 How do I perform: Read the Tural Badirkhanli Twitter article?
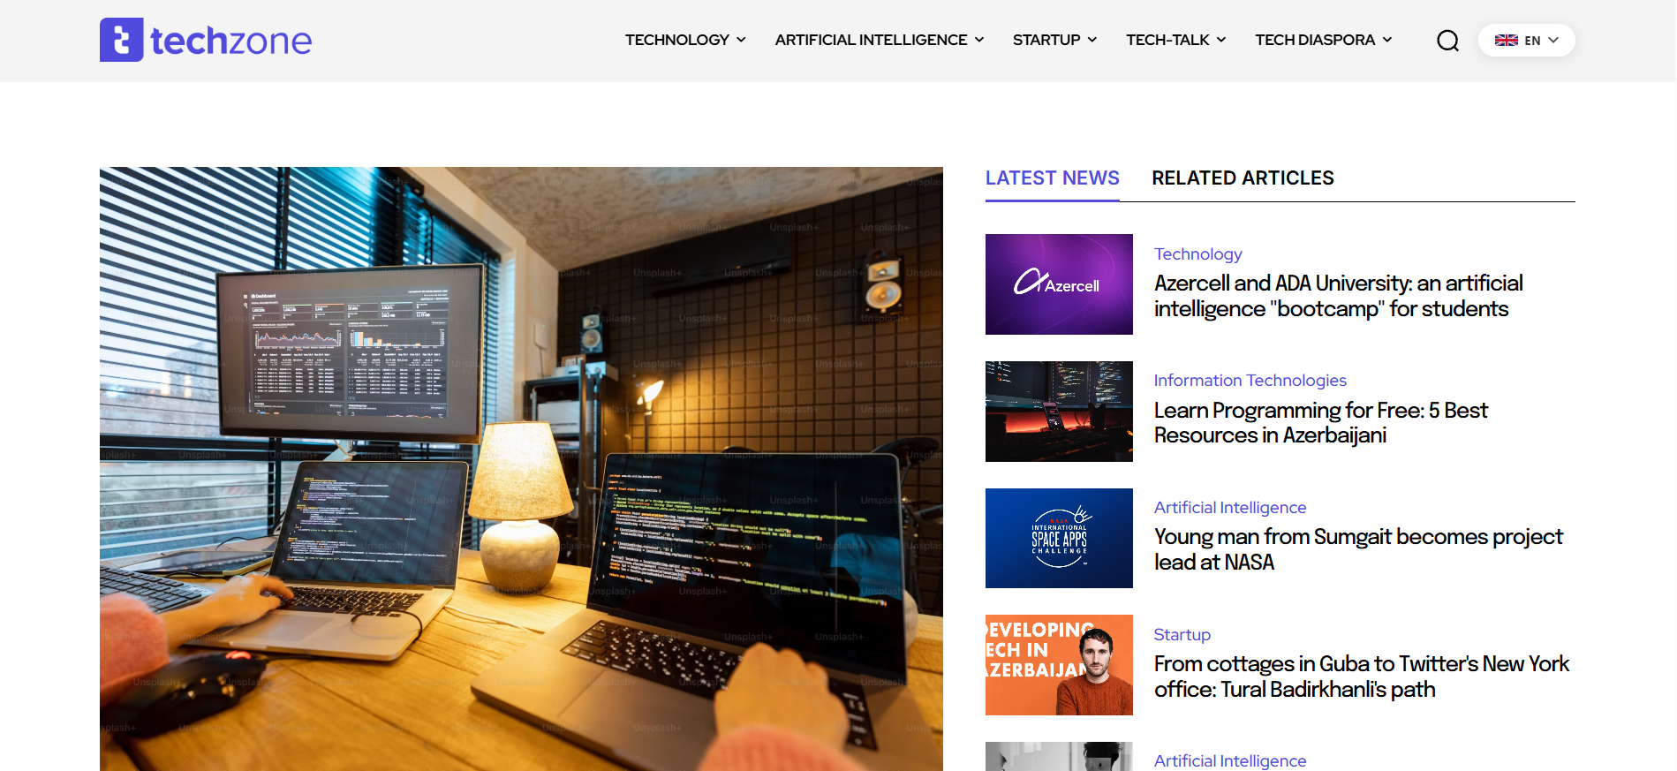pos(1361,677)
